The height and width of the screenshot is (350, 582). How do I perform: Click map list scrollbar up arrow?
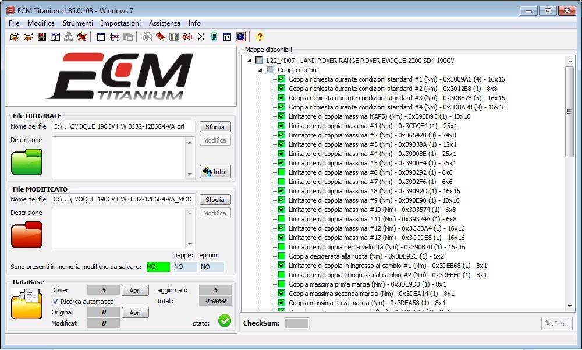pyautogui.click(x=569, y=61)
